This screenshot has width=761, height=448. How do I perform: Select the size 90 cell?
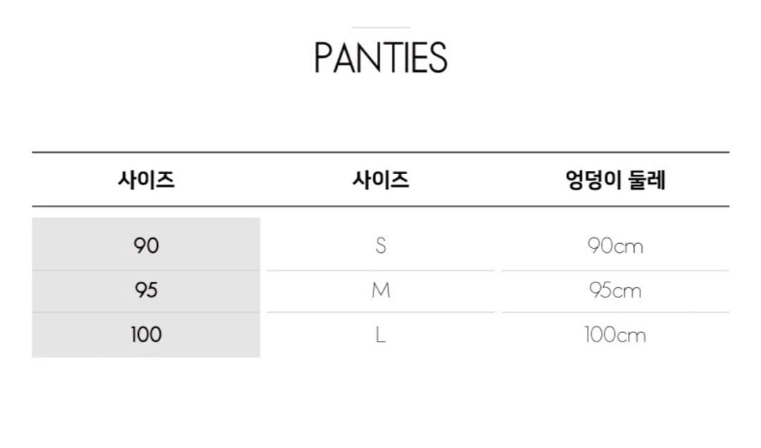[146, 244]
